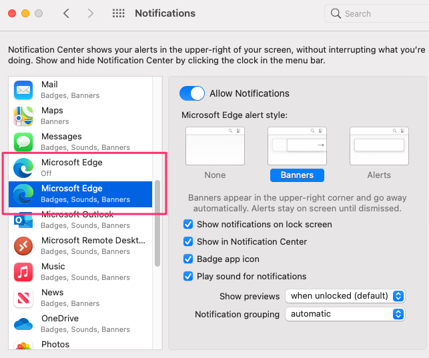This screenshot has width=429, height=358.
Task: Select Microsoft Edge with Badges, Sounds, Banners
Action: [x=80, y=194]
